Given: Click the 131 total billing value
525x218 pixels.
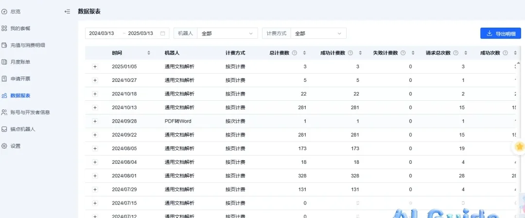Looking at the screenshot, I should pyautogui.click(x=302, y=189).
